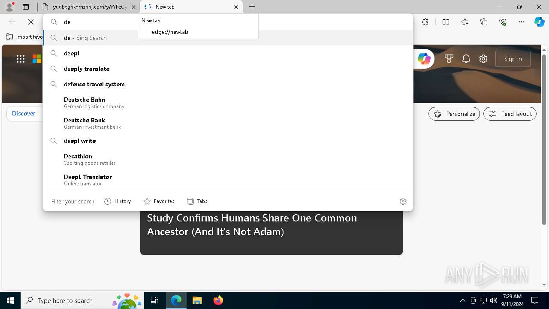
Task: Open the volume tray icon
Action: [494, 300]
